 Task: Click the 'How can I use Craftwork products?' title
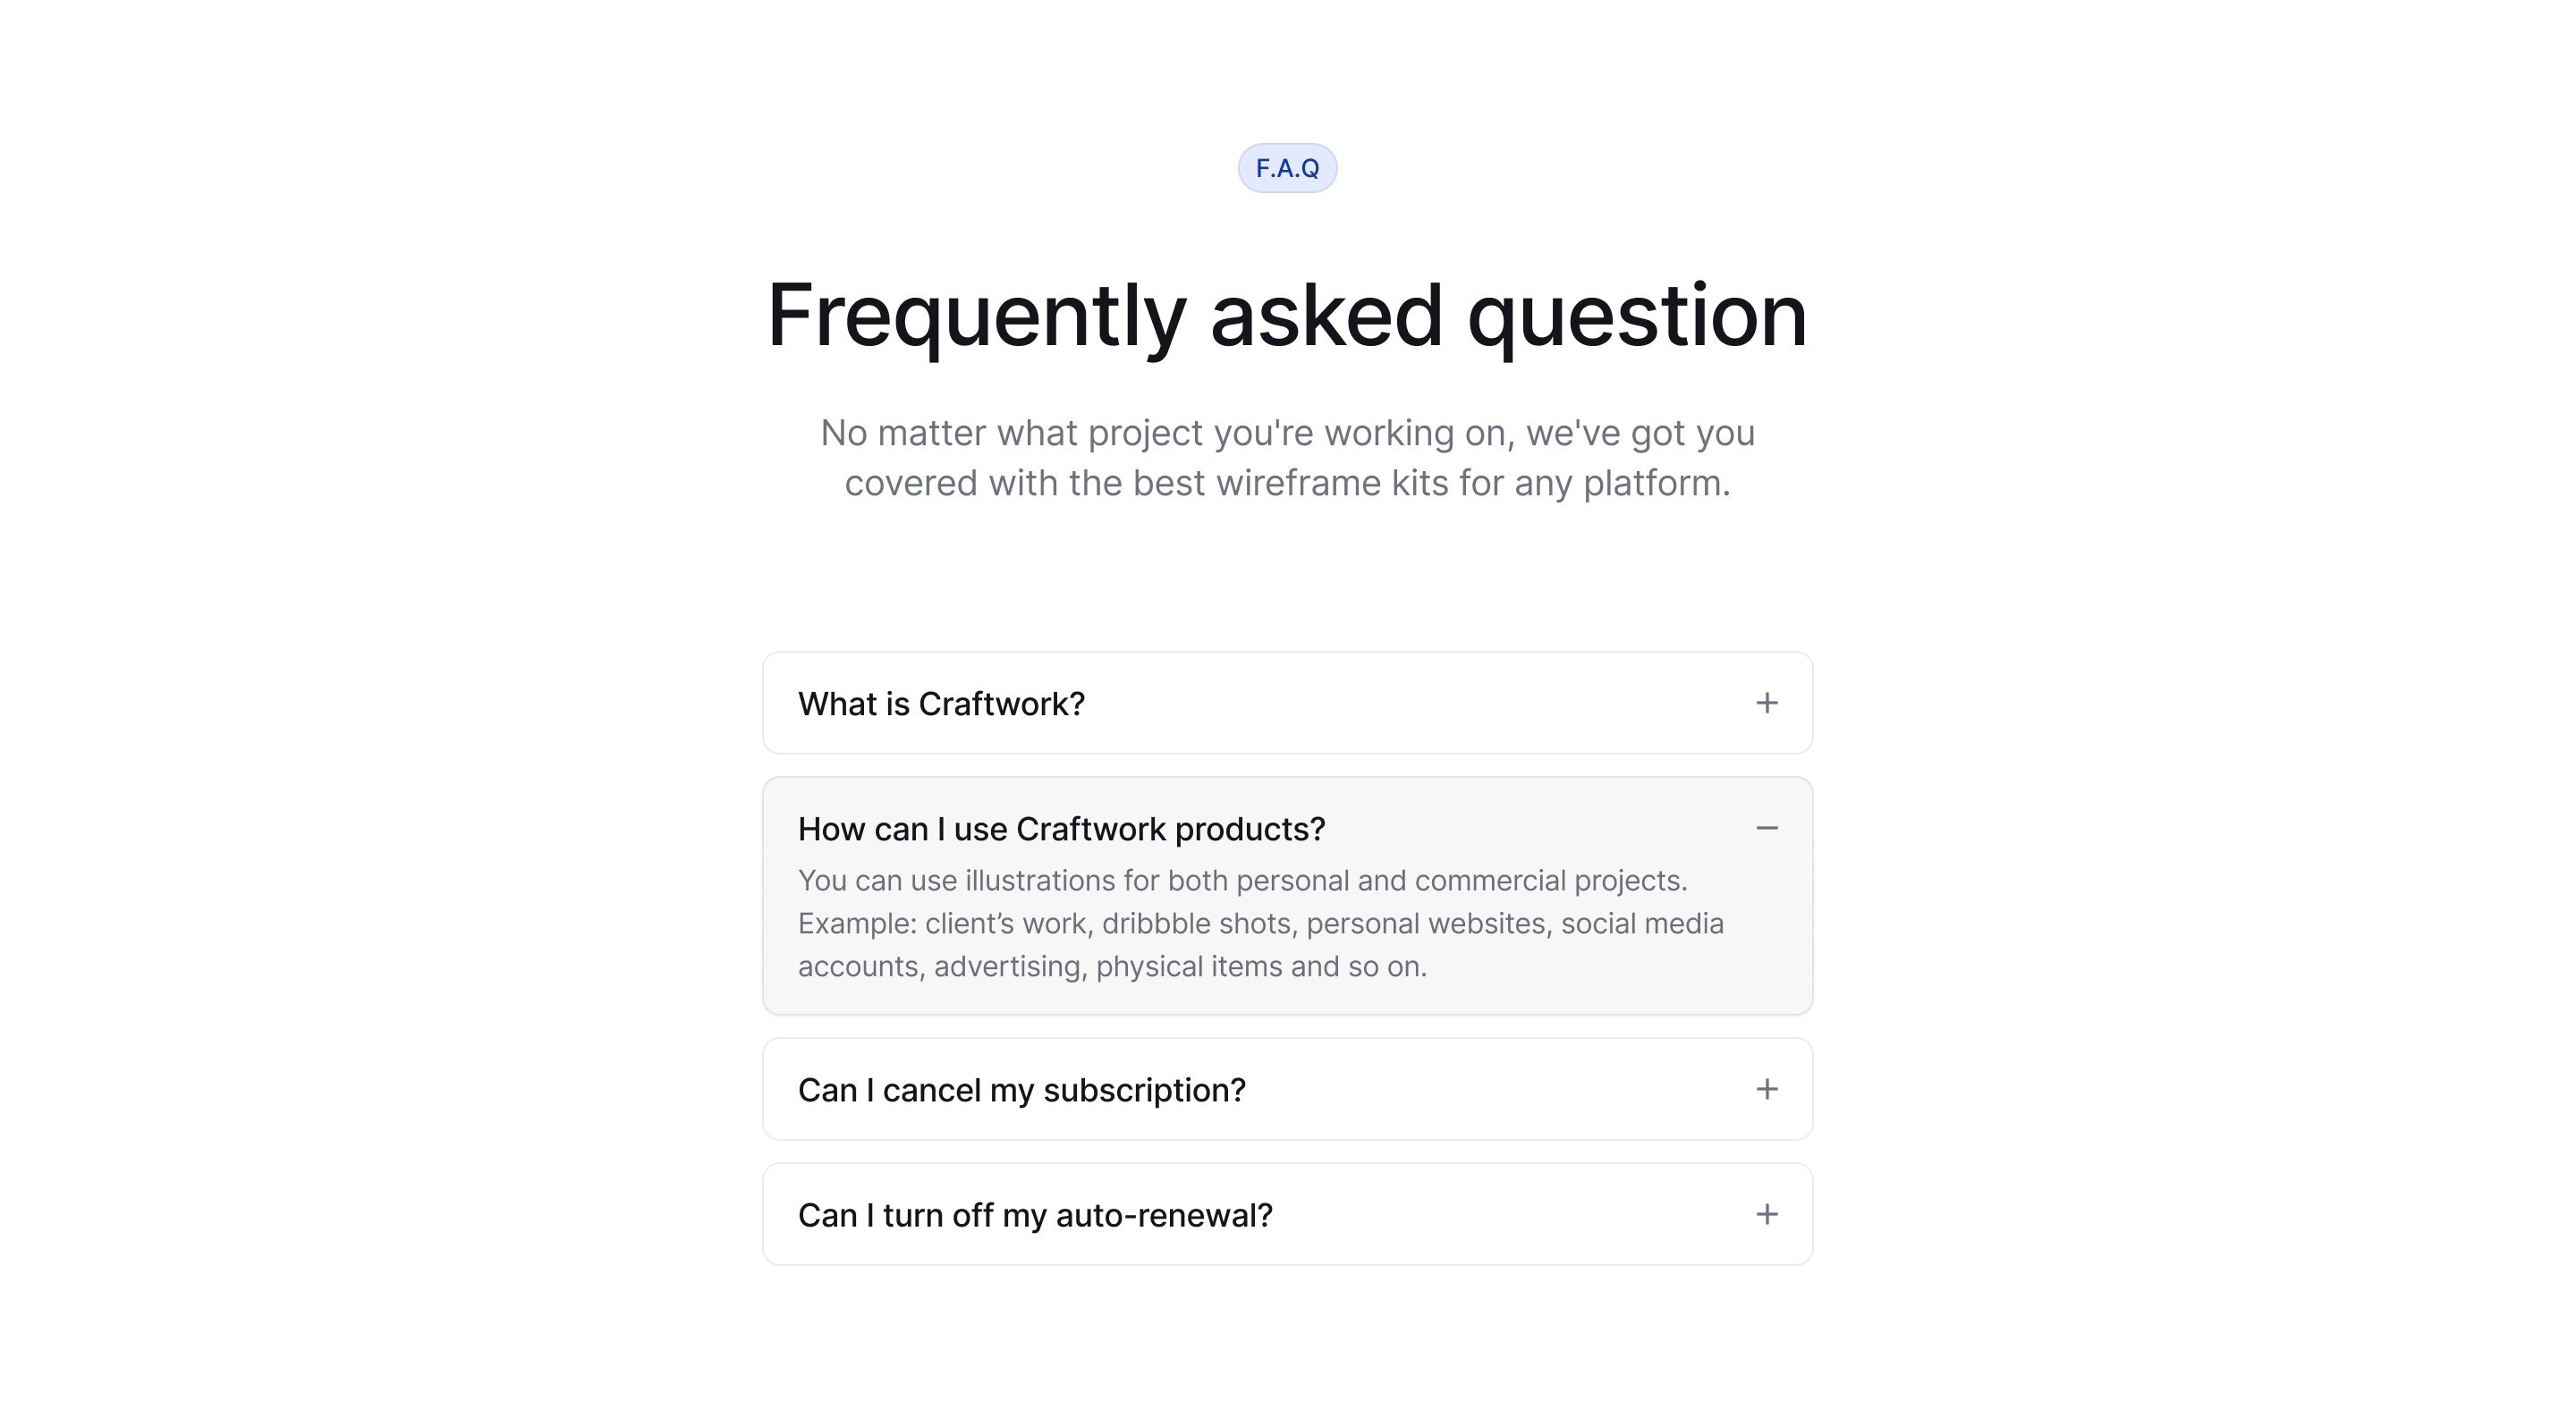click(1061, 829)
